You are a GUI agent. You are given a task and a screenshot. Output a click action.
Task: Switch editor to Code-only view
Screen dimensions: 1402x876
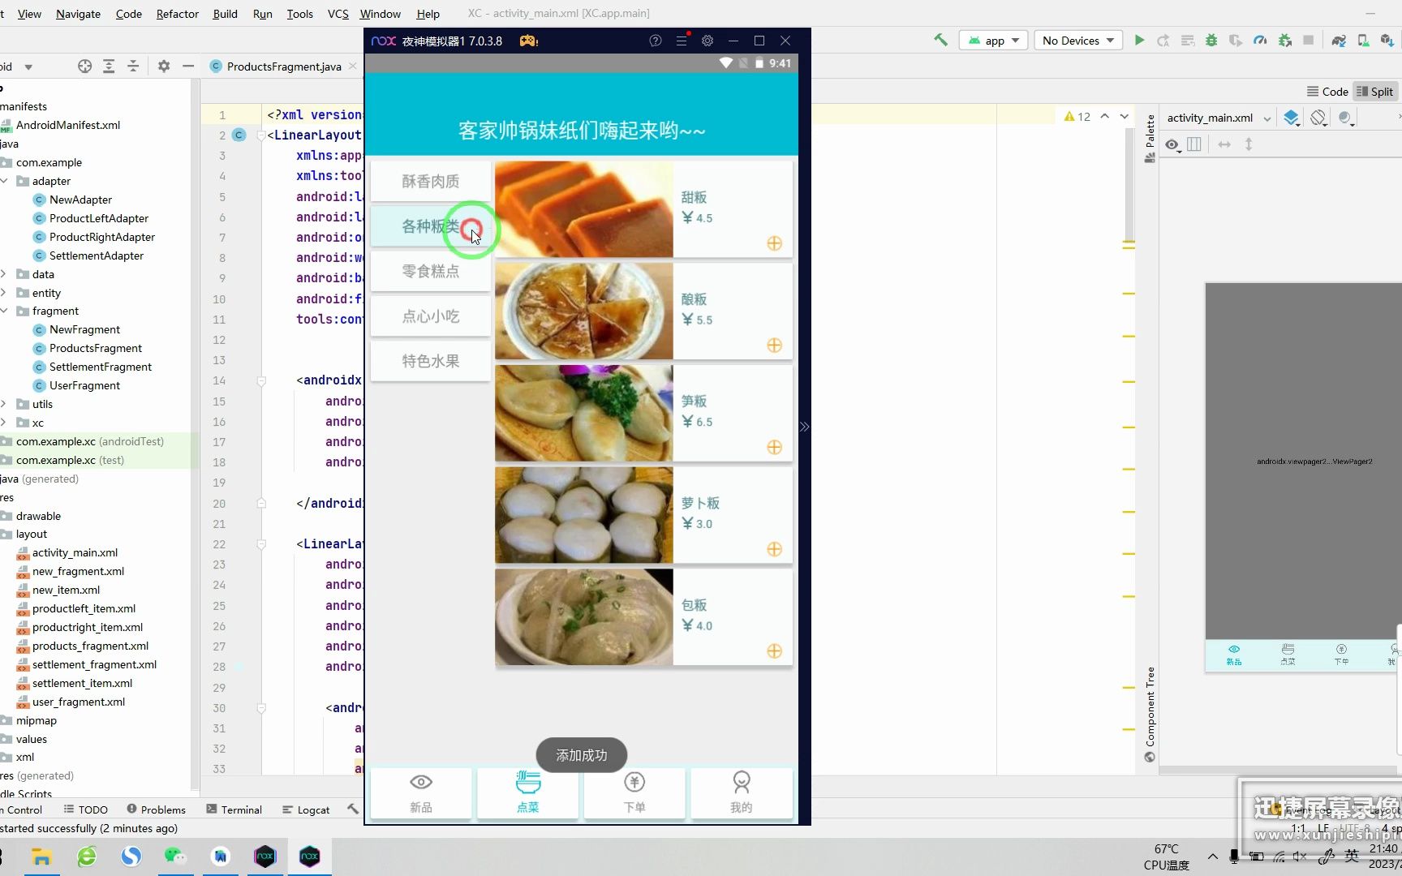click(1327, 91)
